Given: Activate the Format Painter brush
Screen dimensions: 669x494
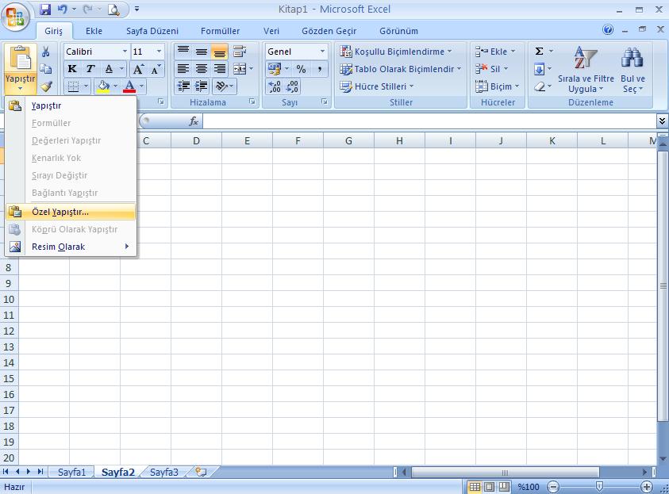Looking at the screenshot, I should pos(46,86).
